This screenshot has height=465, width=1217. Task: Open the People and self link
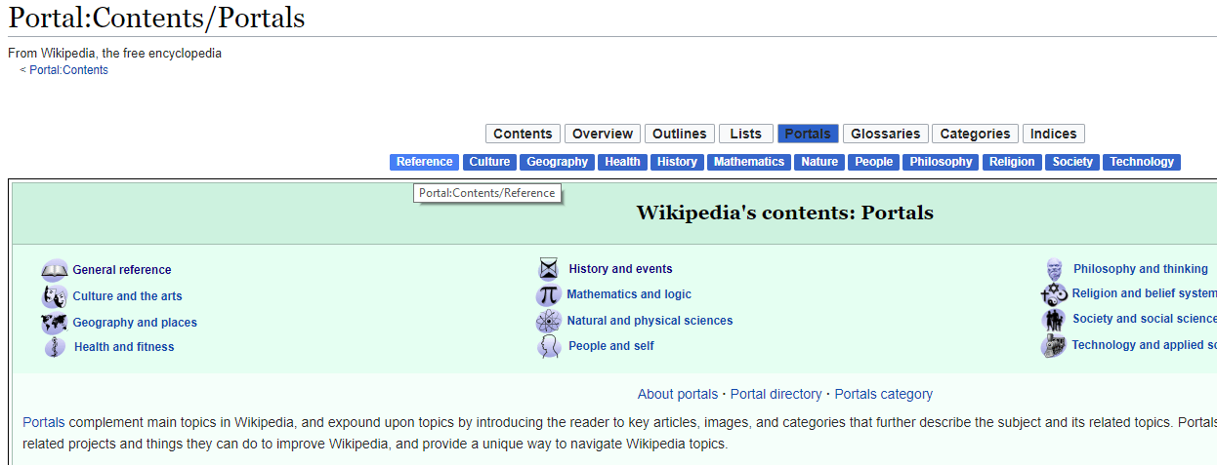click(611, 346)
